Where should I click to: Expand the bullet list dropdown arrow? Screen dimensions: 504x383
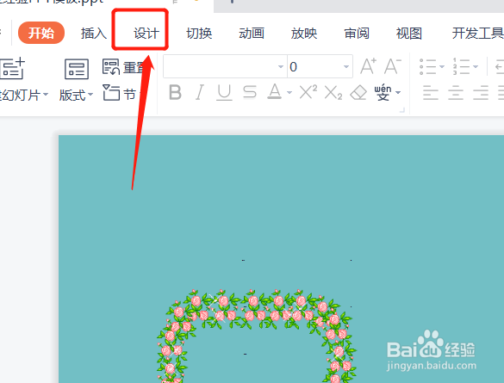click(442, 67)
